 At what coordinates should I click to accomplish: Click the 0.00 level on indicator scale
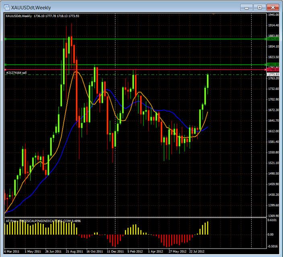271,234
